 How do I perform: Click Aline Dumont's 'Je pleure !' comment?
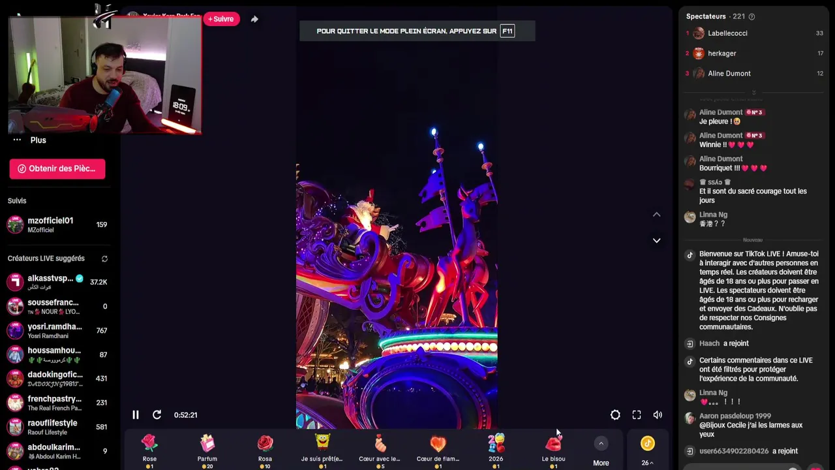click(x=720, y=121)
